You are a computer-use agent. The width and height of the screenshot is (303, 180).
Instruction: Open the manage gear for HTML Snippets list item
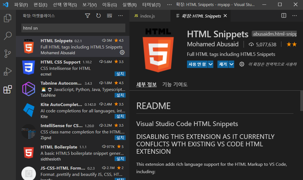[x=122, y=52]
